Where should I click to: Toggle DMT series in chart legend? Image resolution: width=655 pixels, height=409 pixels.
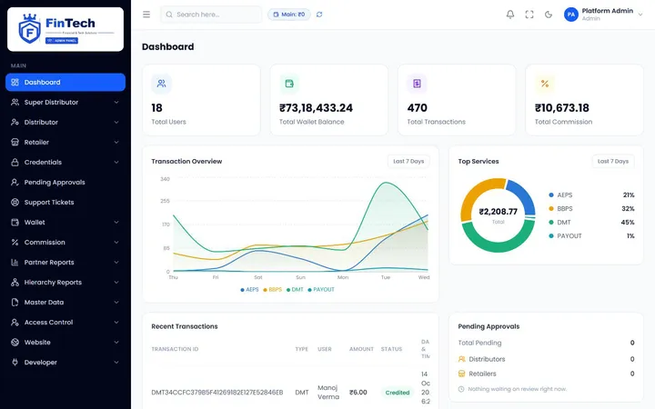295,290
